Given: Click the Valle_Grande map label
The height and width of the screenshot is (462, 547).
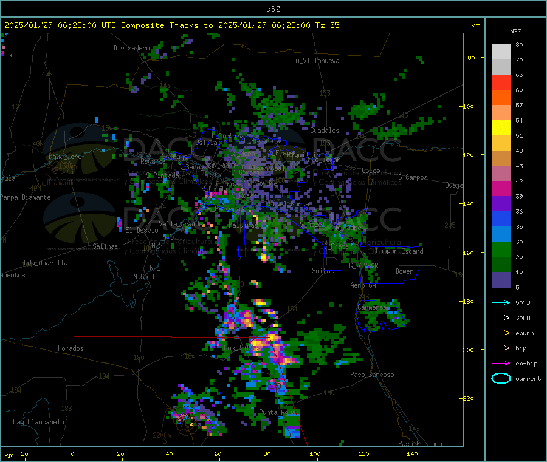Looking at the screenshot, I should [x=181, y=224].
